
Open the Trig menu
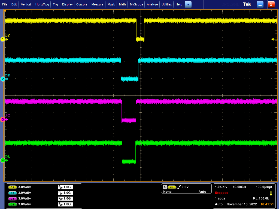click(55, 4)
